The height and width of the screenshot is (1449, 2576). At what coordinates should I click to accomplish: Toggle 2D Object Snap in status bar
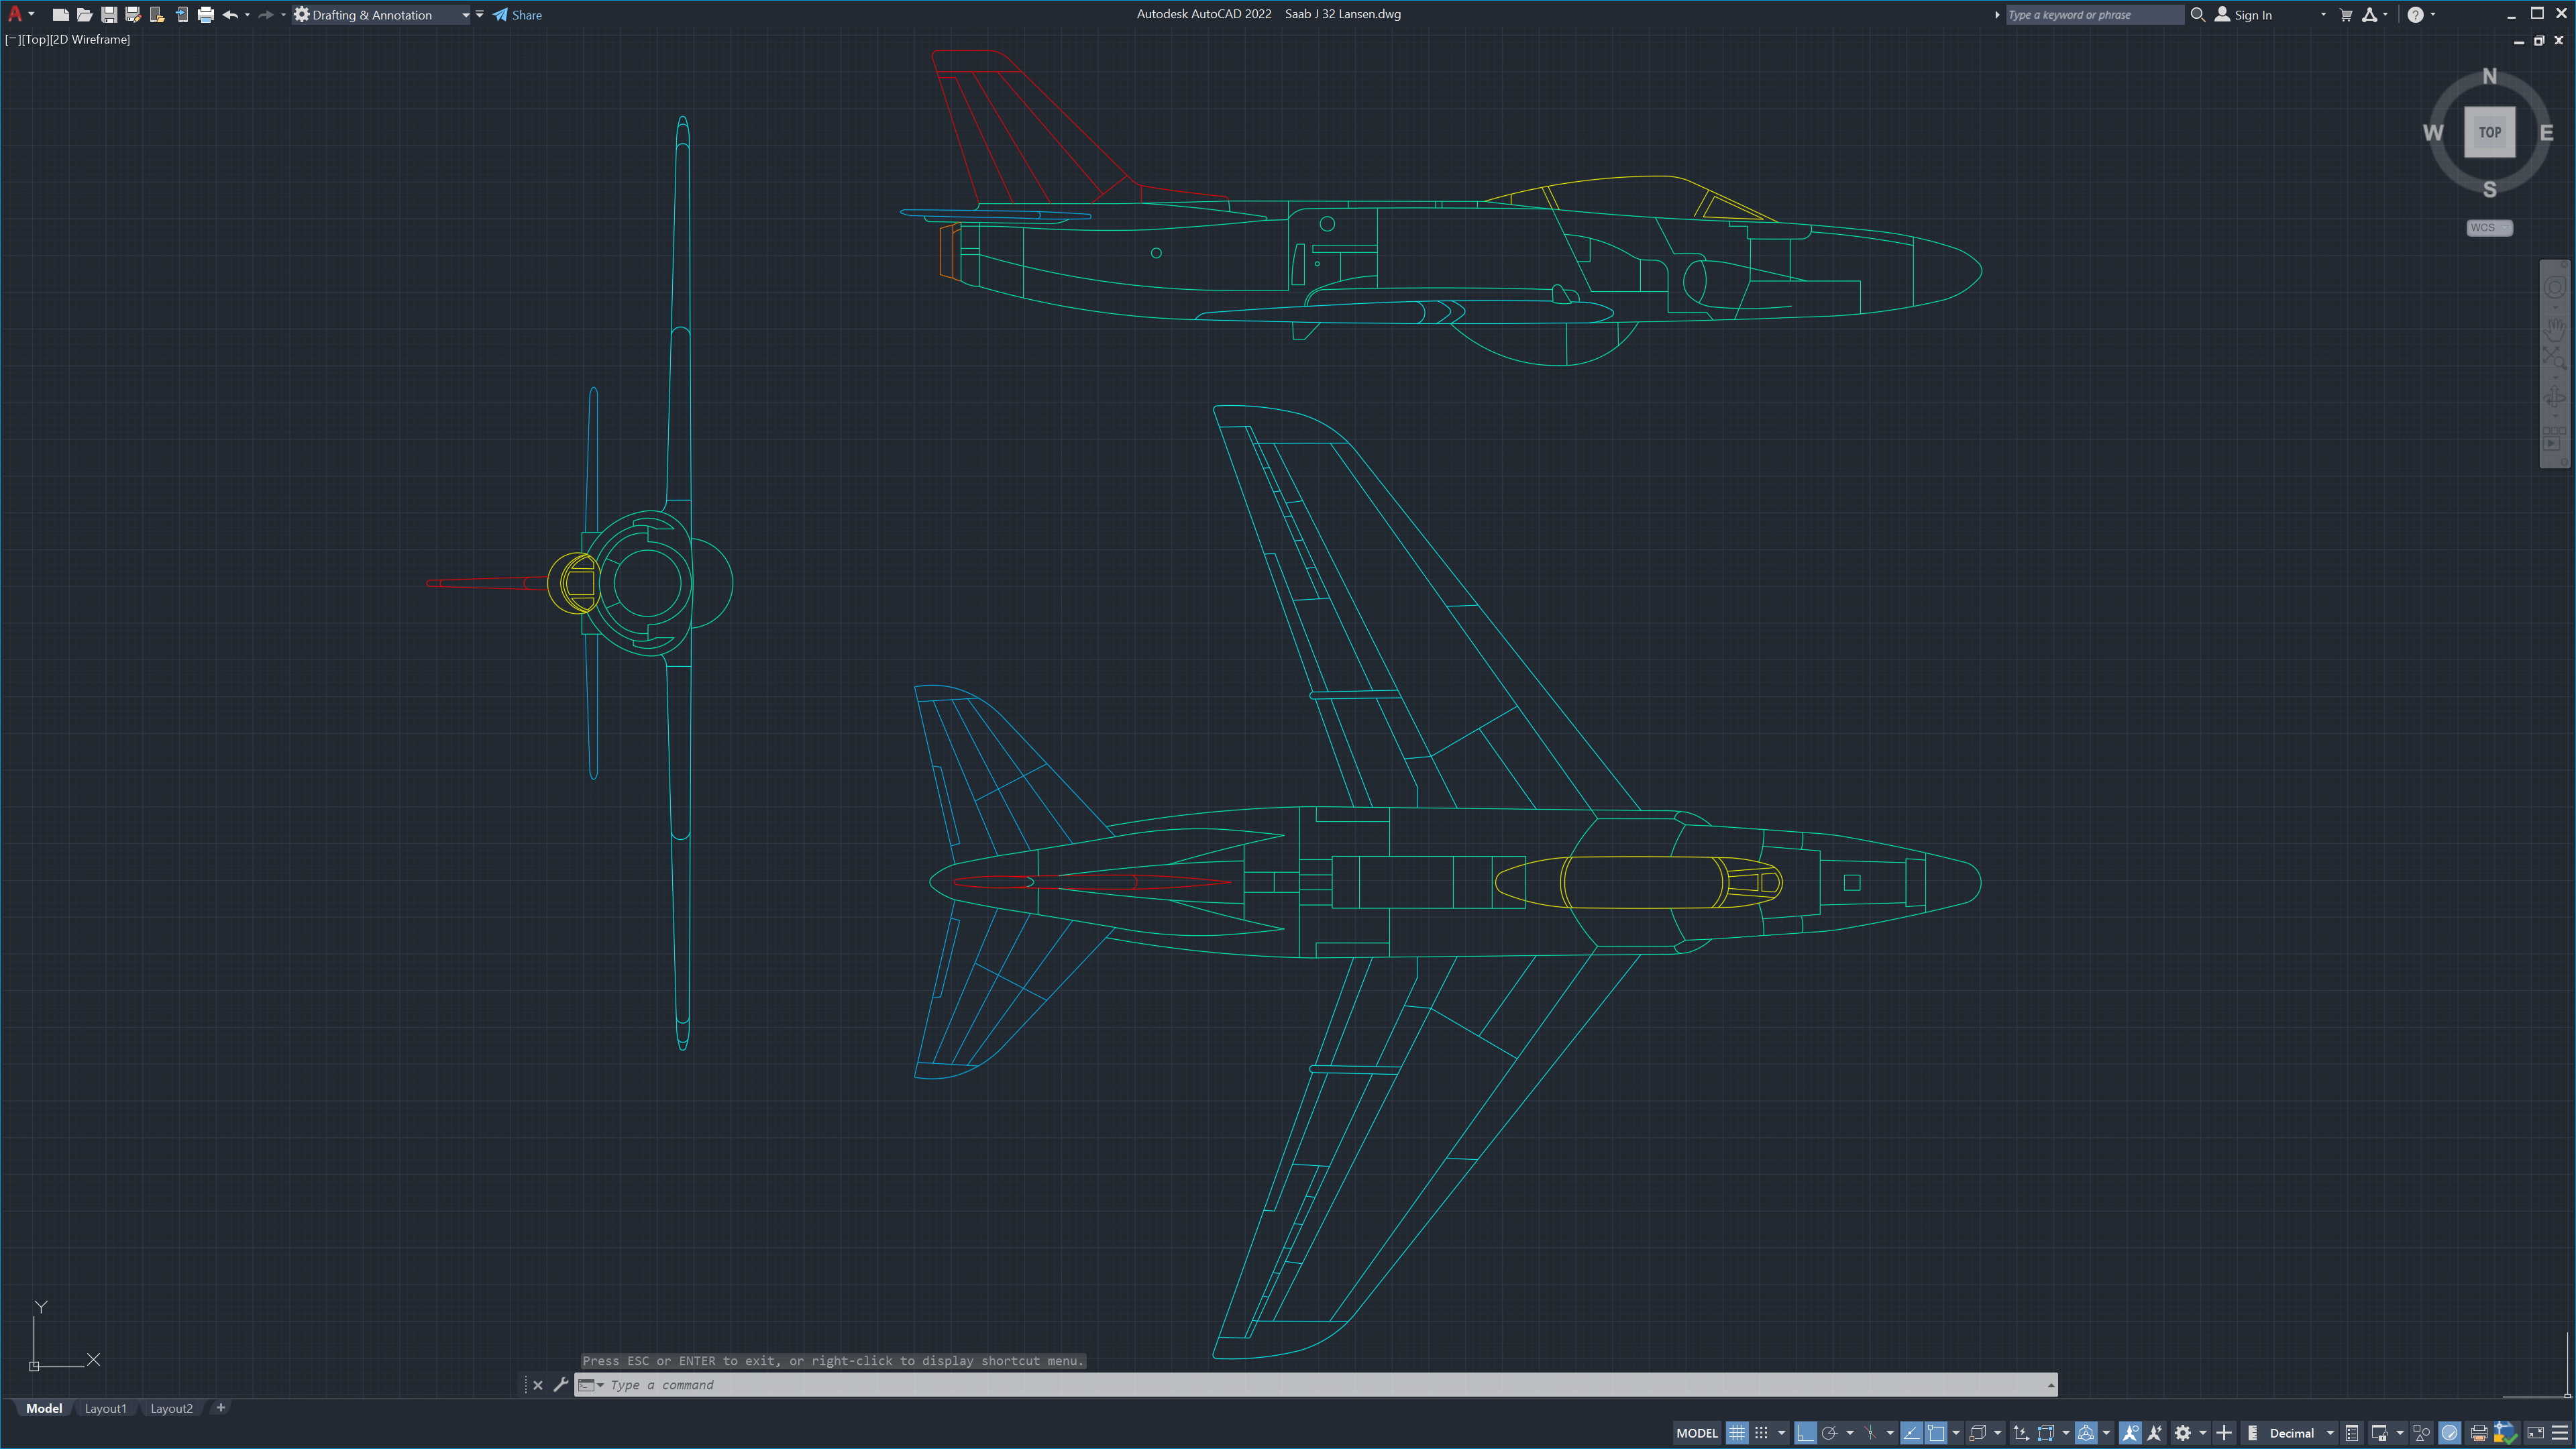coord(1937,1433)
